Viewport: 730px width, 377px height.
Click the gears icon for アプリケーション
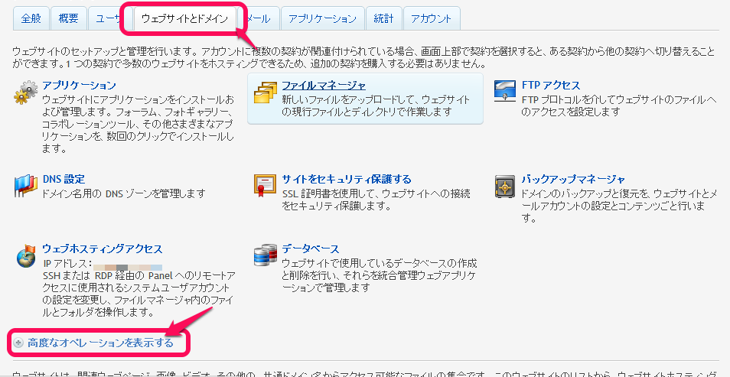(25, 92)
